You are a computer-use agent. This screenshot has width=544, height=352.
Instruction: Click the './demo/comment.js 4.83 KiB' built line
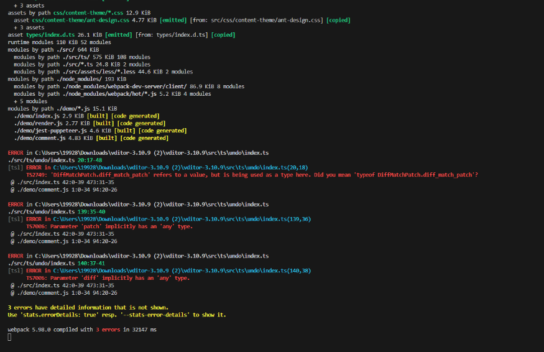91,138
